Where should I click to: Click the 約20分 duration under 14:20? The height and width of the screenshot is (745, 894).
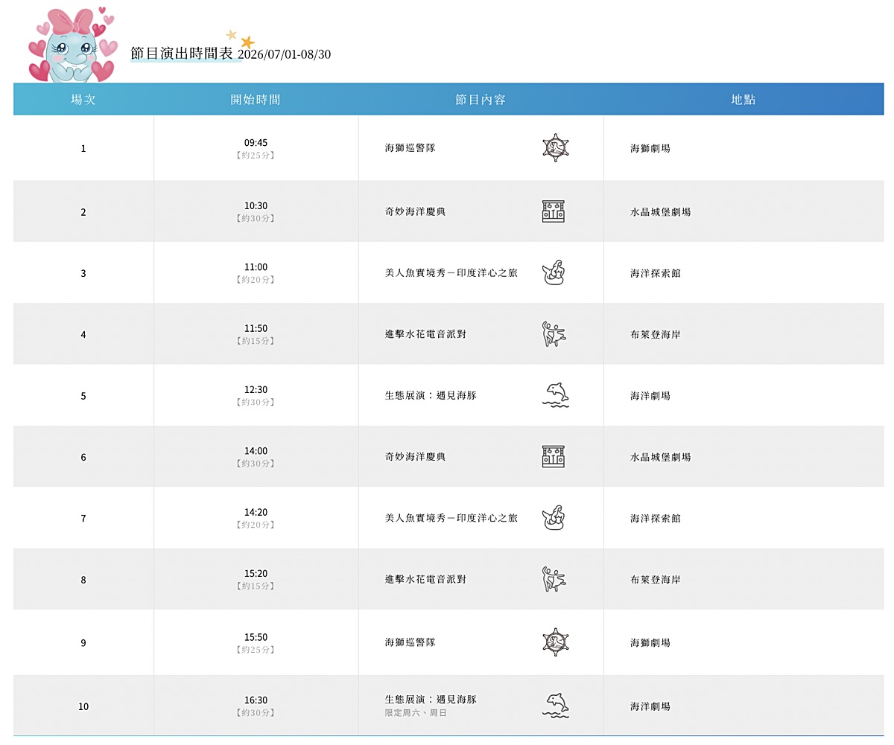click(x=256, y=525)
